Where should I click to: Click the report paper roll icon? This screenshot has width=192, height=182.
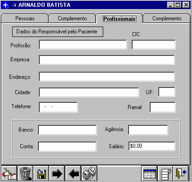point(165,173)
